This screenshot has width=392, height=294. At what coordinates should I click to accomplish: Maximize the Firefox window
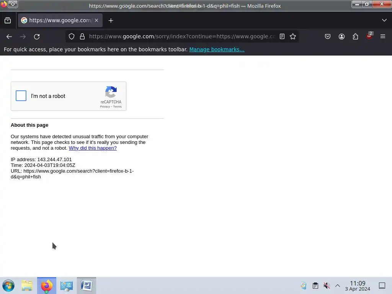[x=367, y=4]
